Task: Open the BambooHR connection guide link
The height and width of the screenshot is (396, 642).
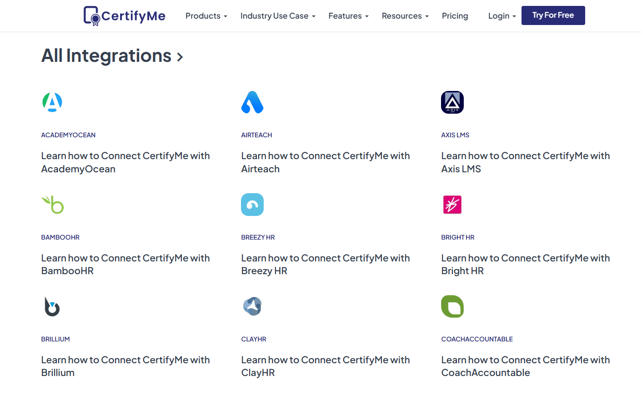Action: (x=125, y=264)
